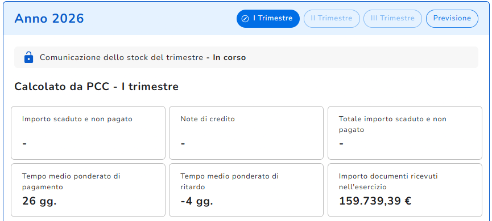Viewport: 492px width, 221px height.
Task: Click the '159.739,39 €' amount
Action: (375, 201)
